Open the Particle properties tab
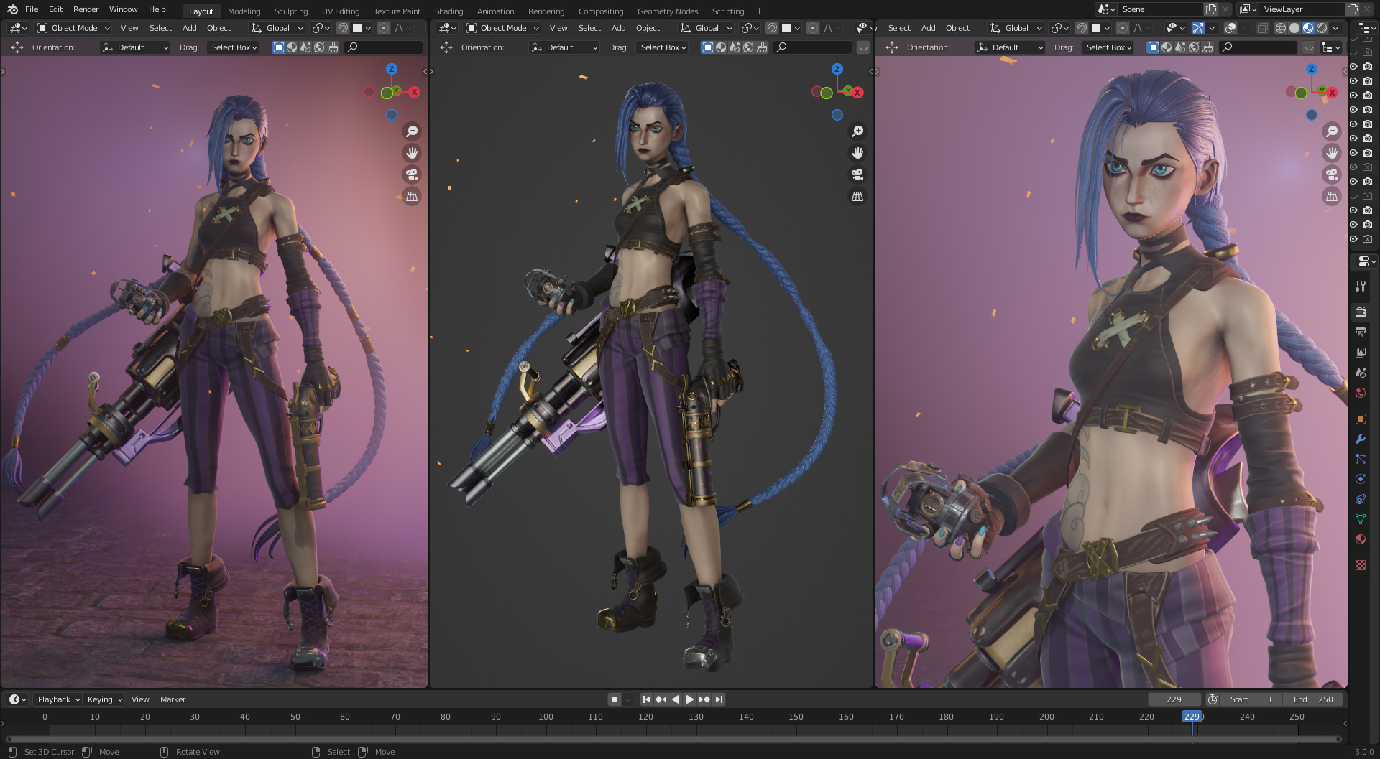Image resolution: width=1380 pixels, height=759 pixels. 1361,459
